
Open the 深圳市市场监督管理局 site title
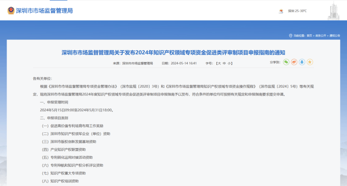pyautogui.click(x=44, y=11)
